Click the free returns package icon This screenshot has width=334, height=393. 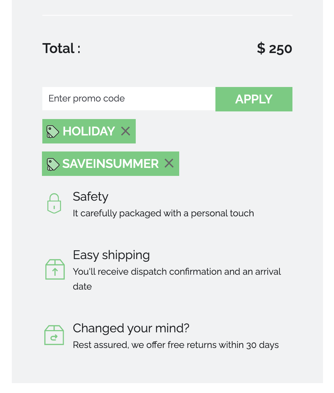point(54,335)
